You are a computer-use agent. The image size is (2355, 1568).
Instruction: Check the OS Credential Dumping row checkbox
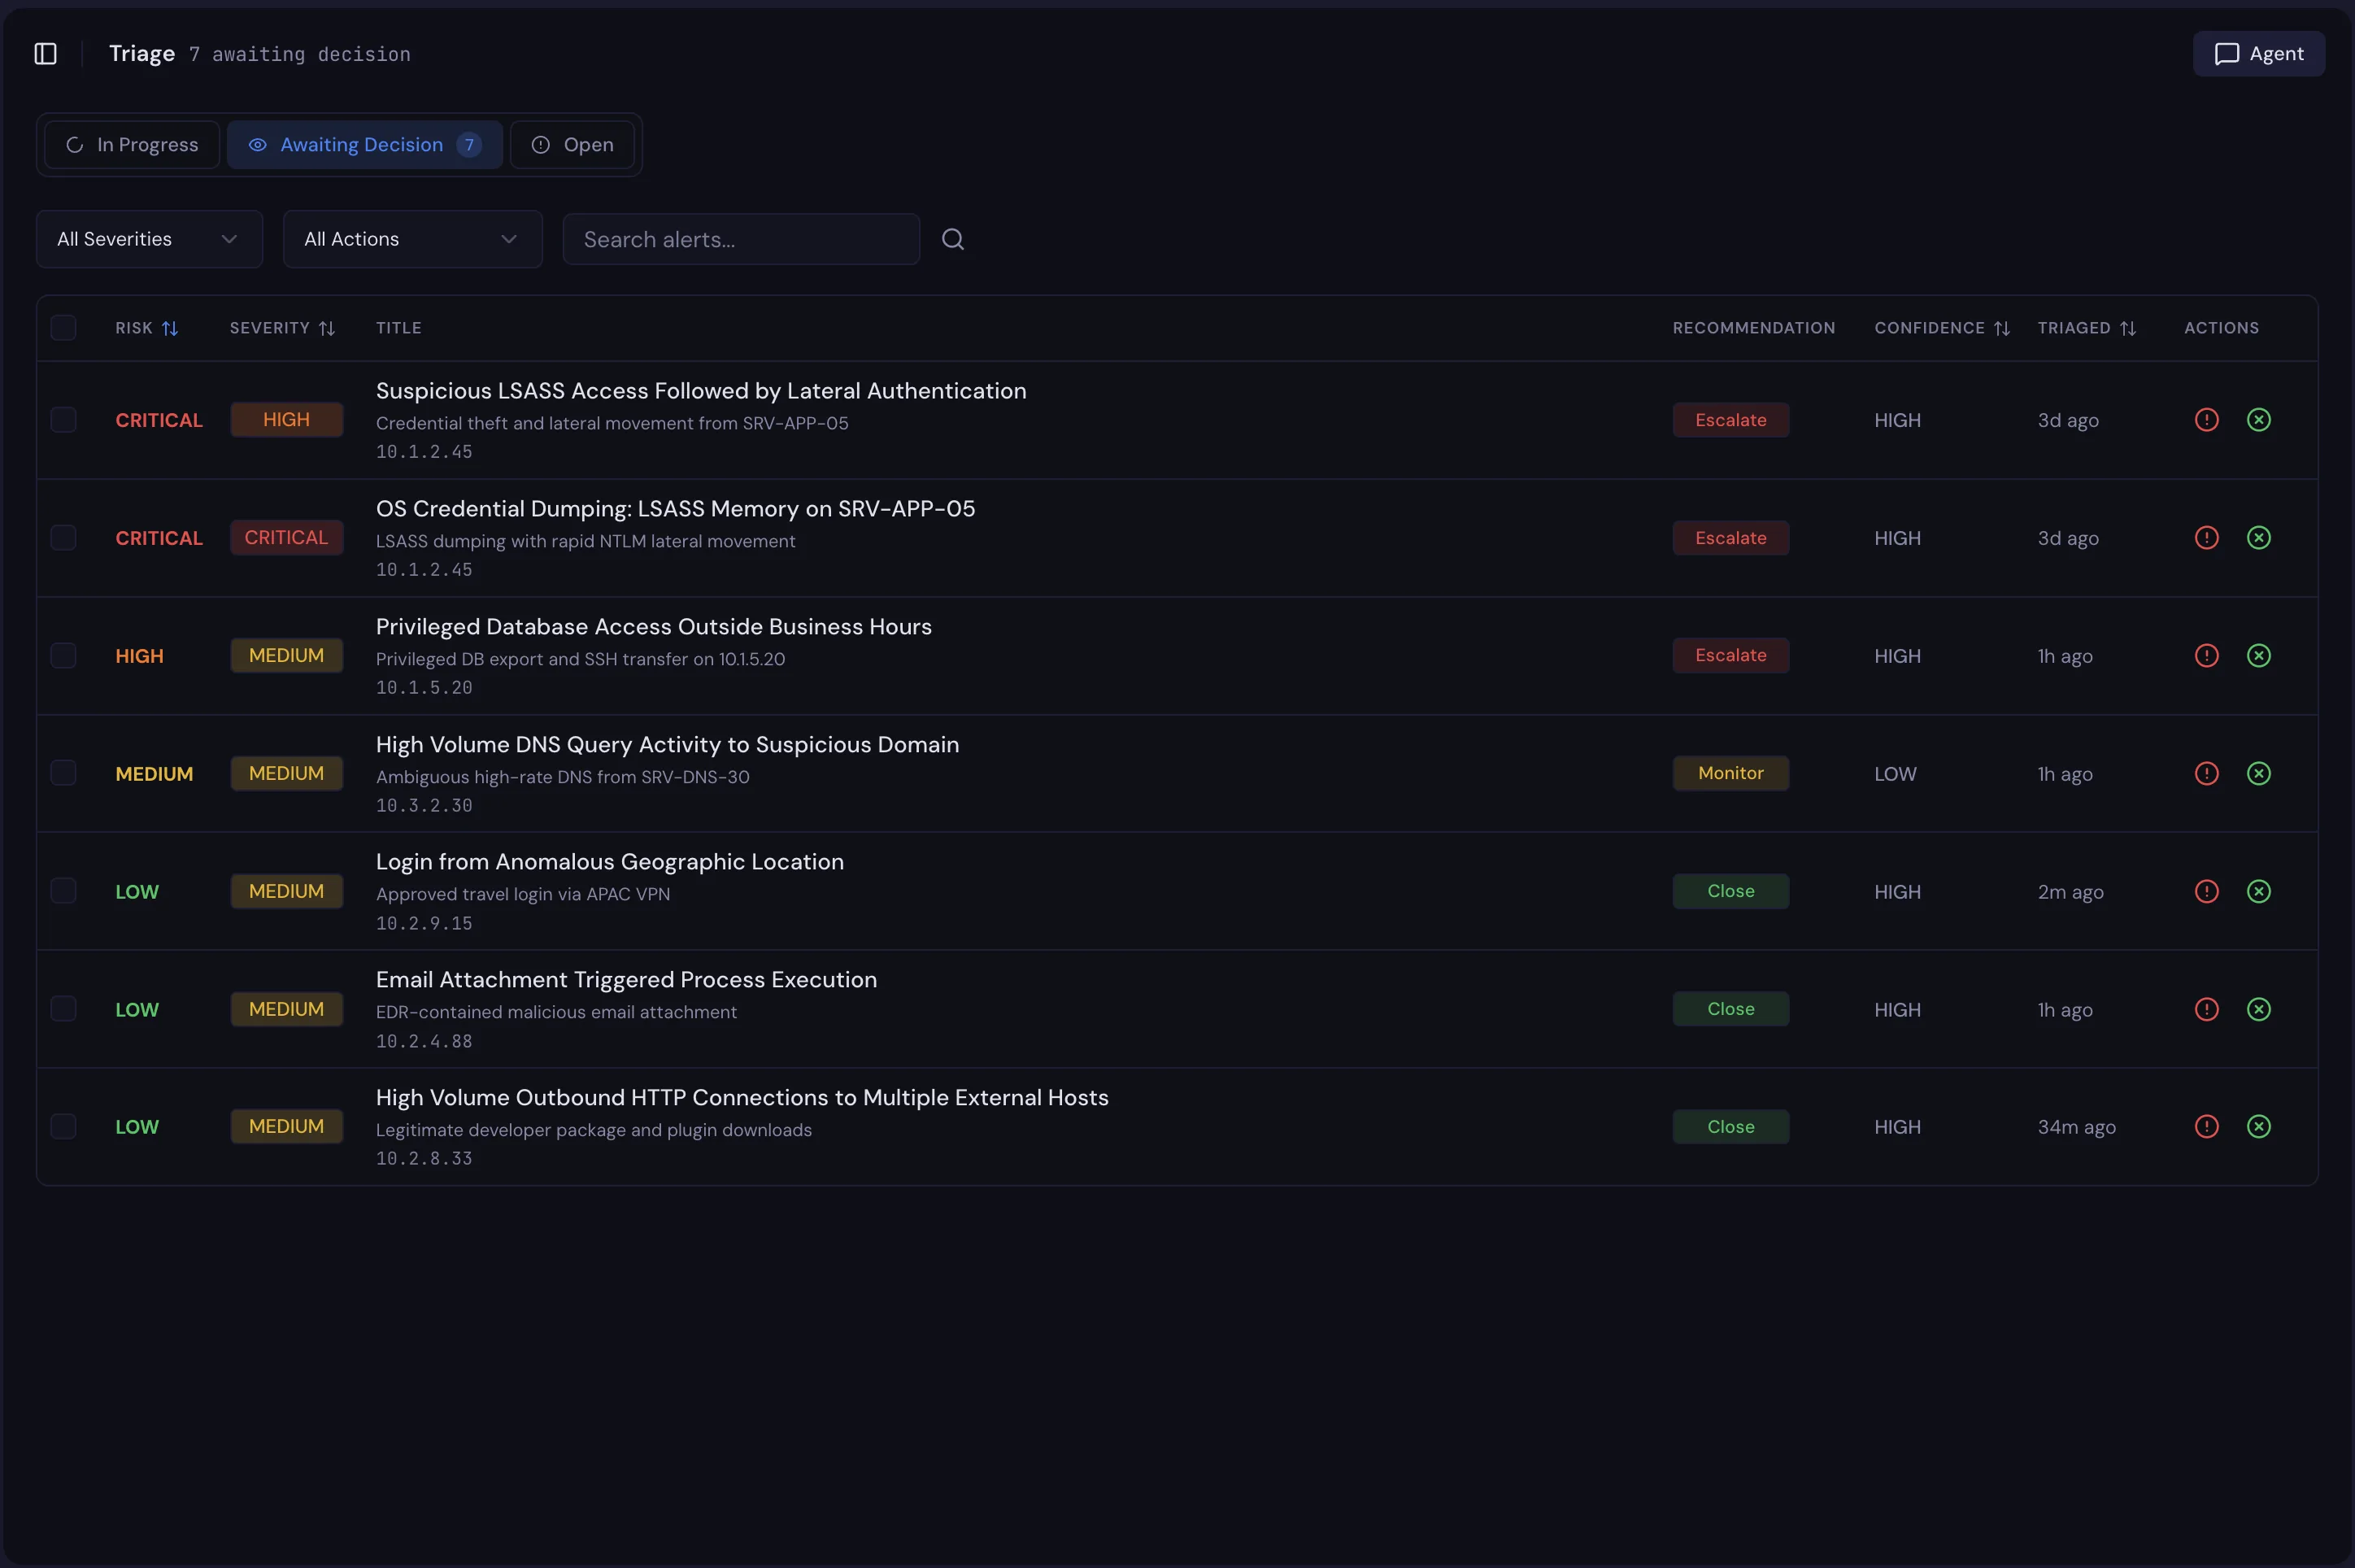click(x=64, y=538)
